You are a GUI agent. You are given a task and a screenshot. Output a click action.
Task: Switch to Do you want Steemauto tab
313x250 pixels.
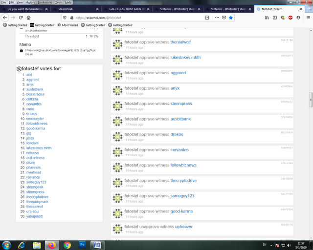(25, 9)
